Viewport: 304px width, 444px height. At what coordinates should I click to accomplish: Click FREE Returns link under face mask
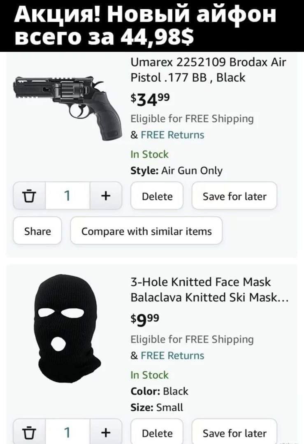tap(172, 355)
